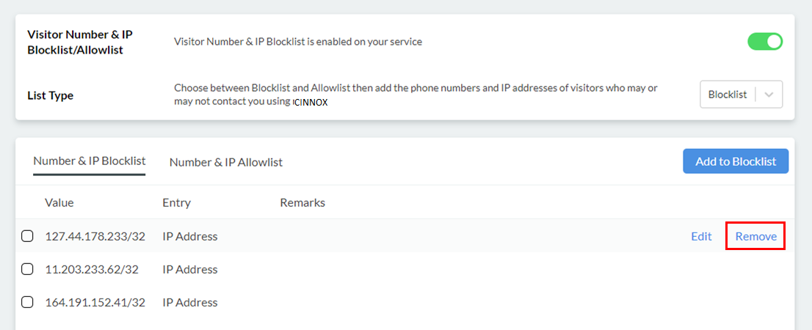Click the 164.191.152.41/32 IP value
This screenshot has height=330, width=812.
pos(95,302)
